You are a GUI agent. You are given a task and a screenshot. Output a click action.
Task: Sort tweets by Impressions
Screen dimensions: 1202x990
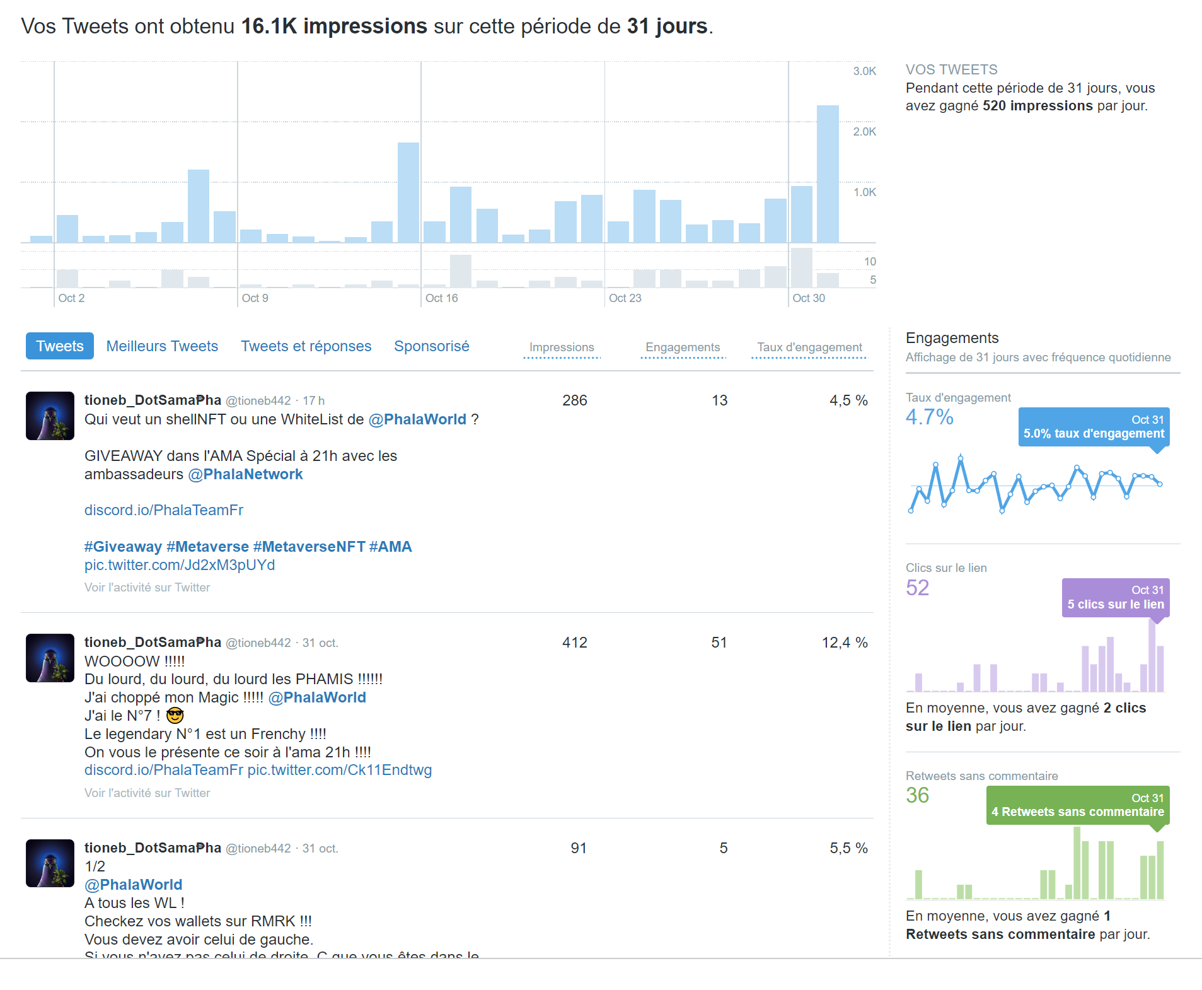tap(561, 347)
